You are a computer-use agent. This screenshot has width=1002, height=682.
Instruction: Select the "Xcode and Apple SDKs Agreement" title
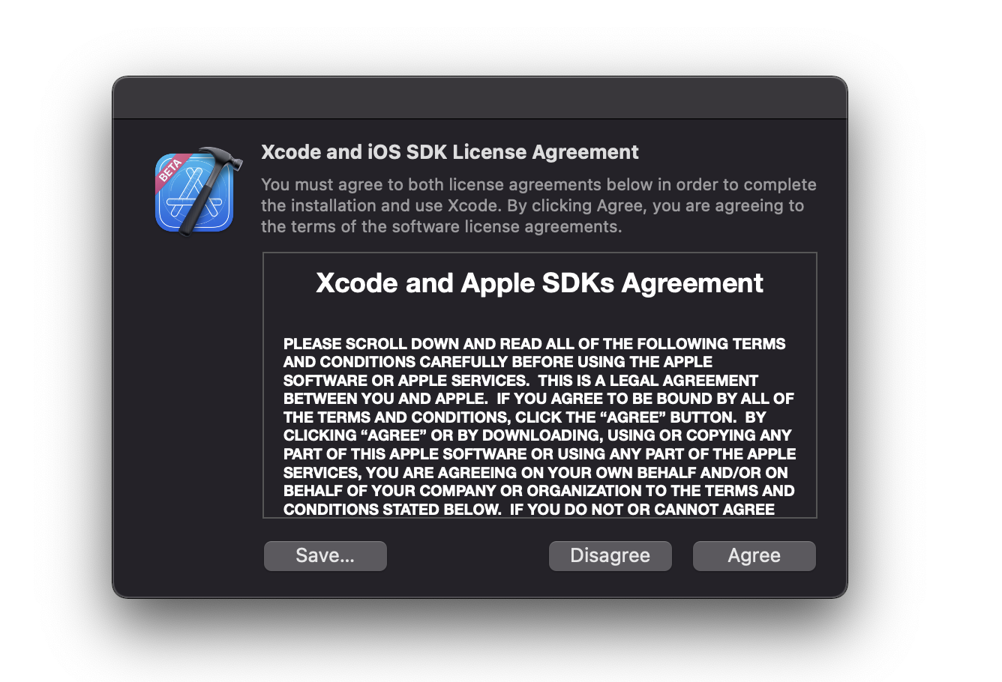(539, 283)
